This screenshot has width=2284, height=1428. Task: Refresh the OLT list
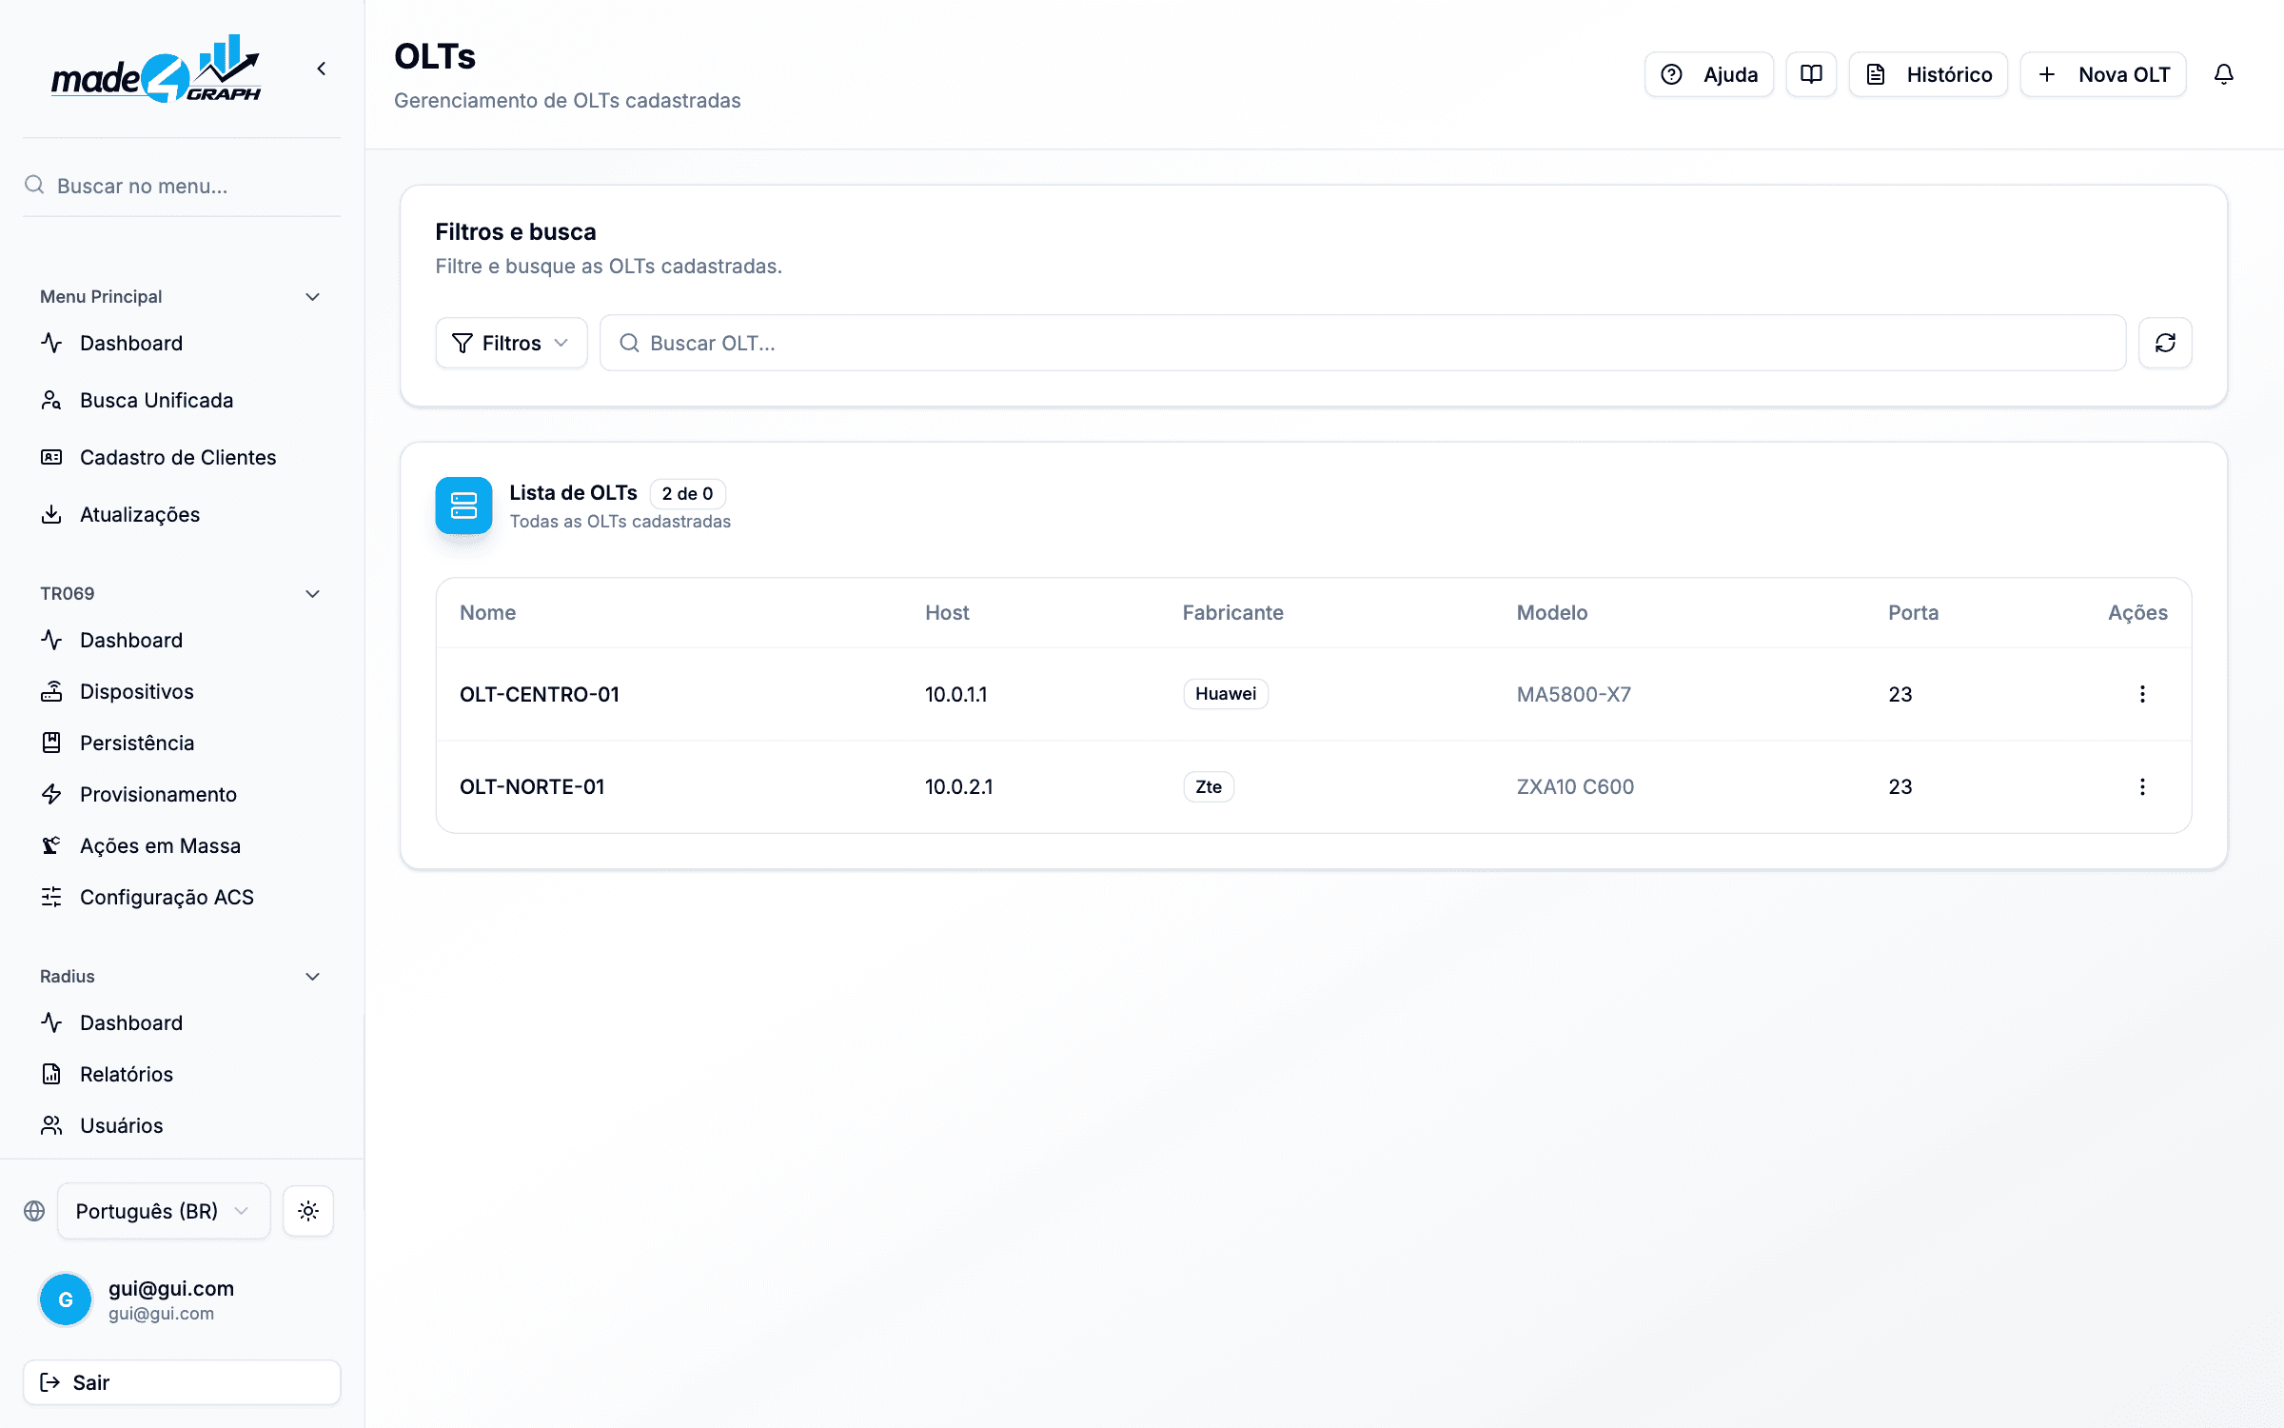point(2165,343)
